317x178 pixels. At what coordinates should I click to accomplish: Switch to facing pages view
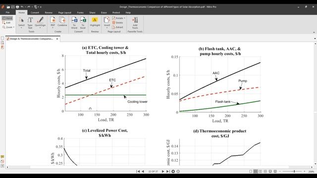click(x=261, y=172)
